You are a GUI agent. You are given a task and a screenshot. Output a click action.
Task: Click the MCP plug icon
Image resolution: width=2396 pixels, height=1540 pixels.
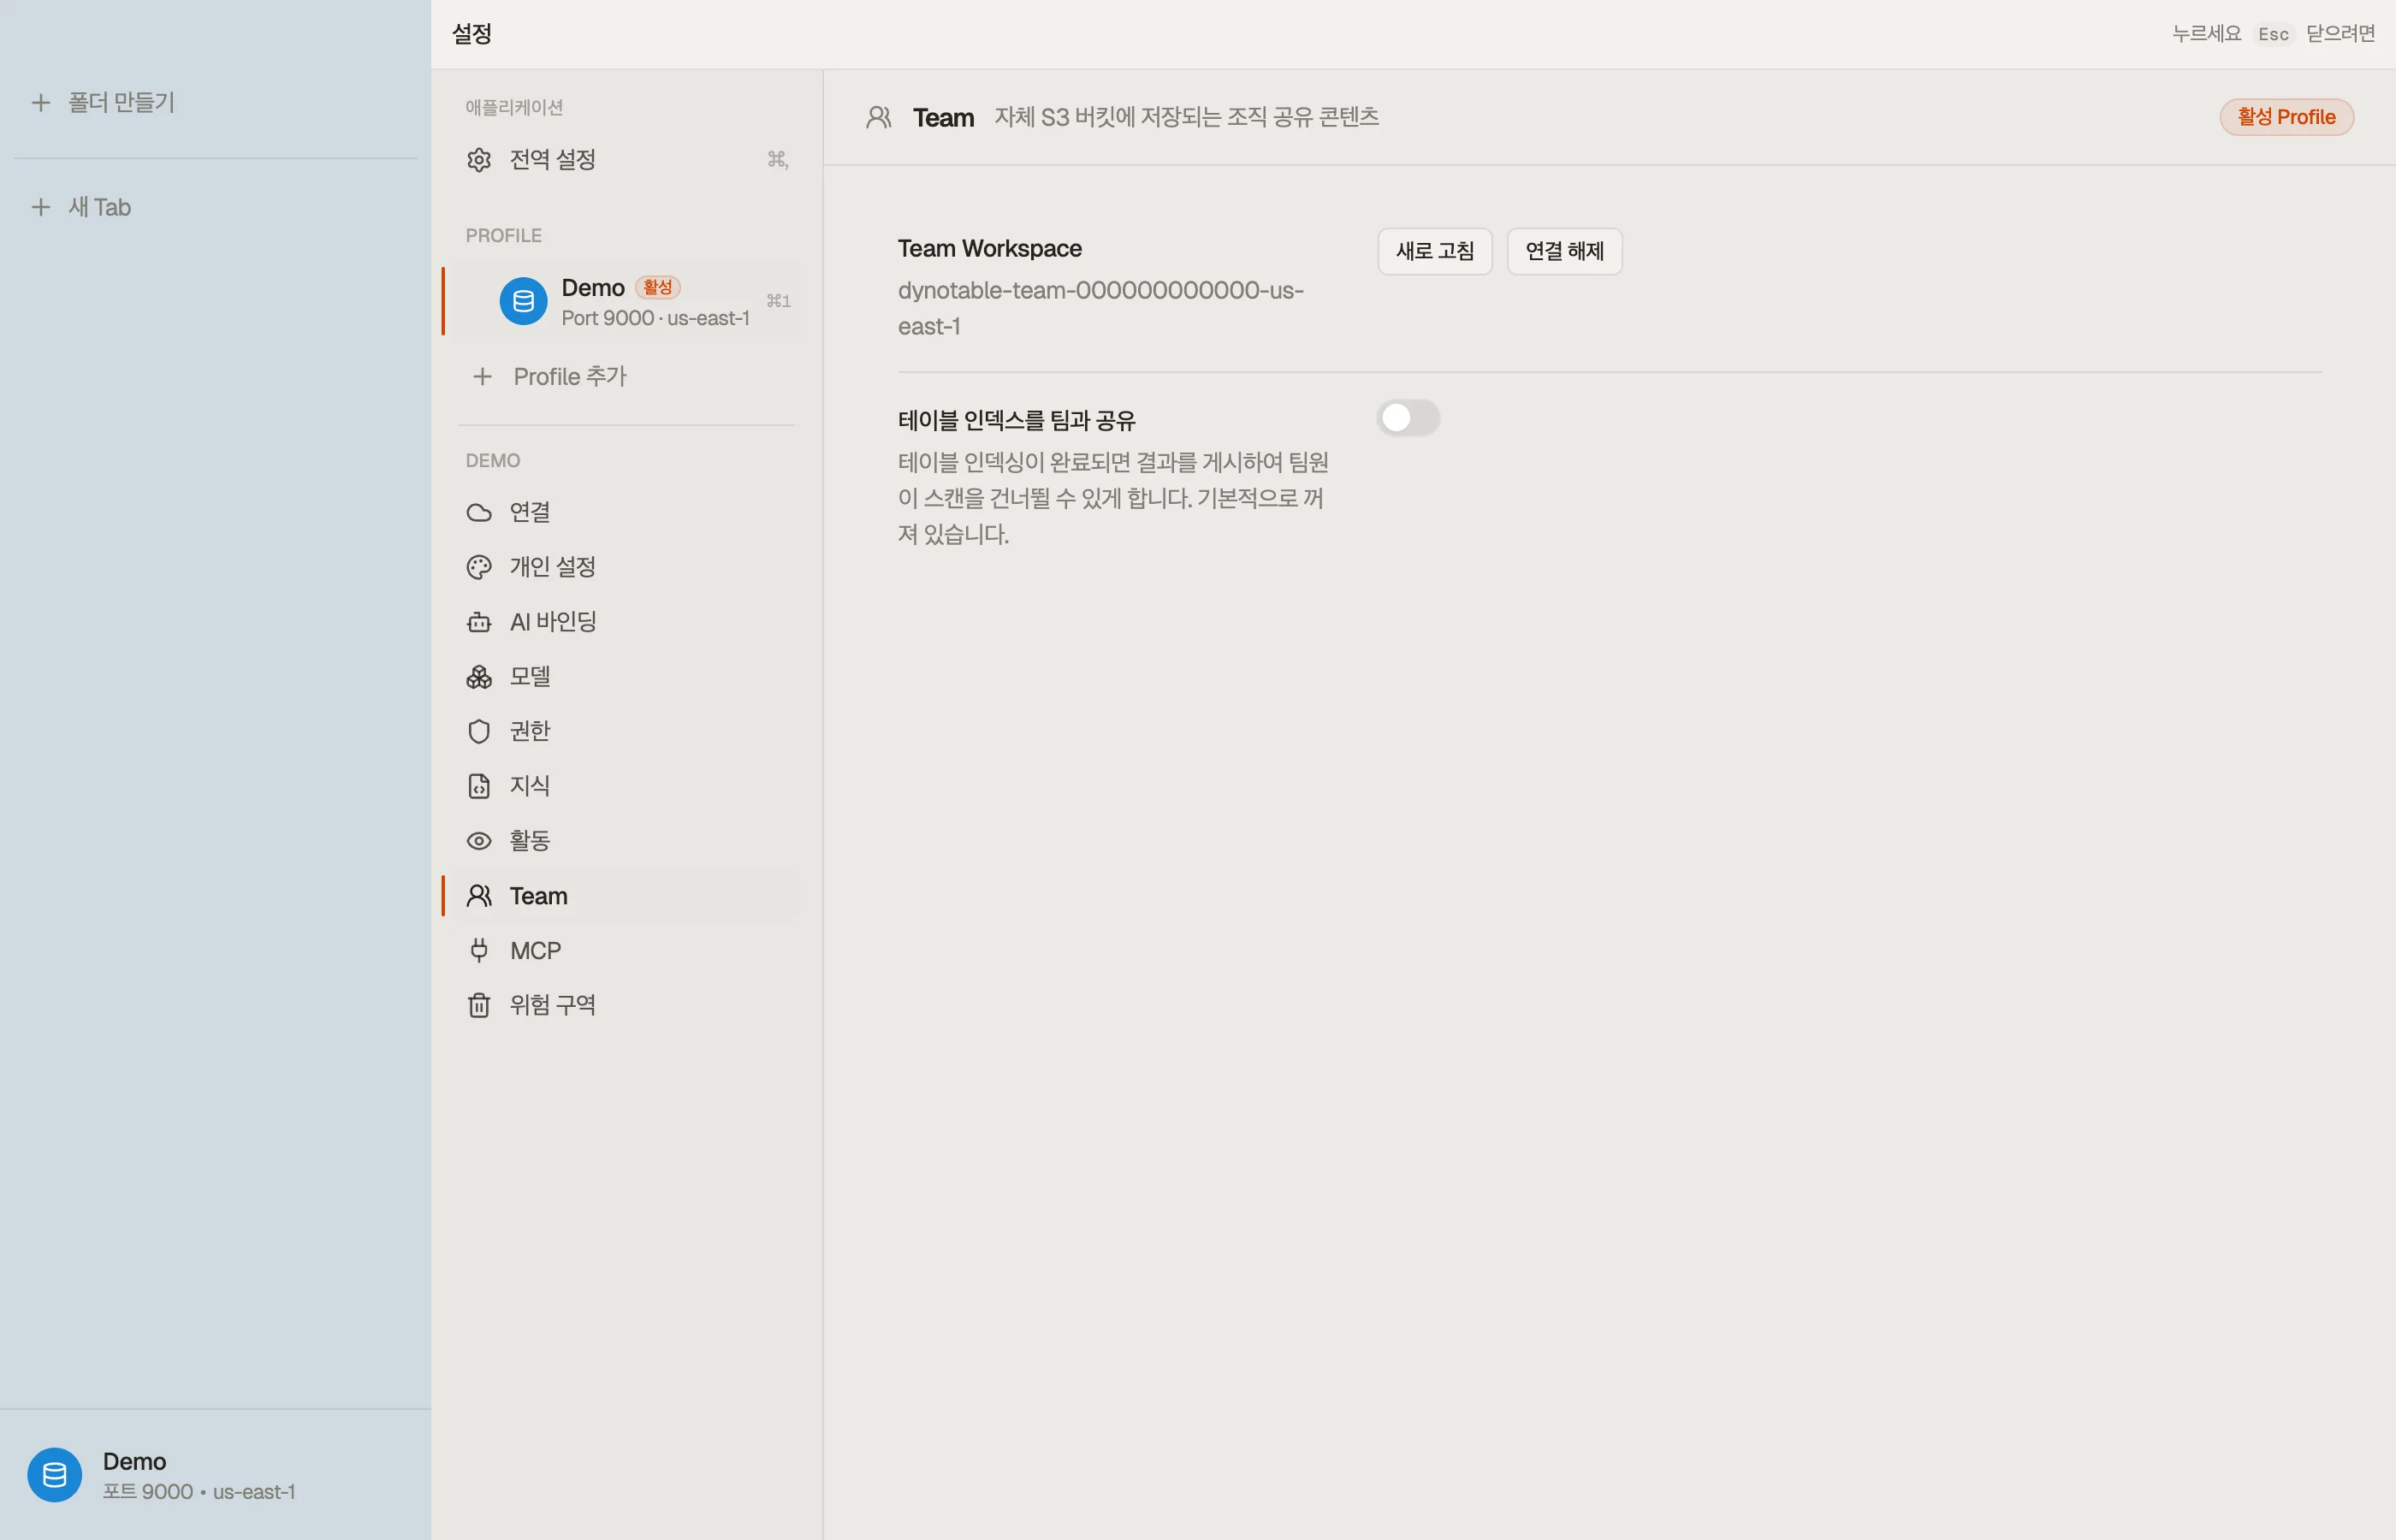(x=479, y=950)
